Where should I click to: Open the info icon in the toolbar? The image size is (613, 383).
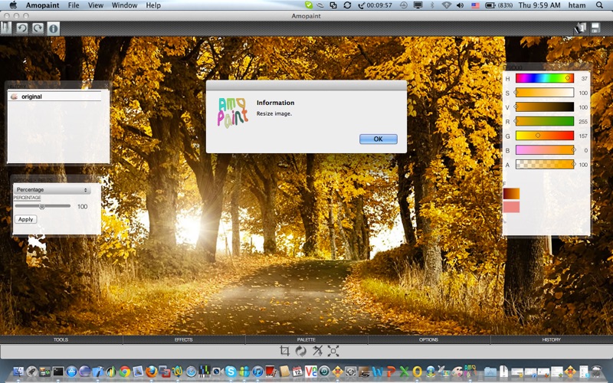click(x=53, y=28)
